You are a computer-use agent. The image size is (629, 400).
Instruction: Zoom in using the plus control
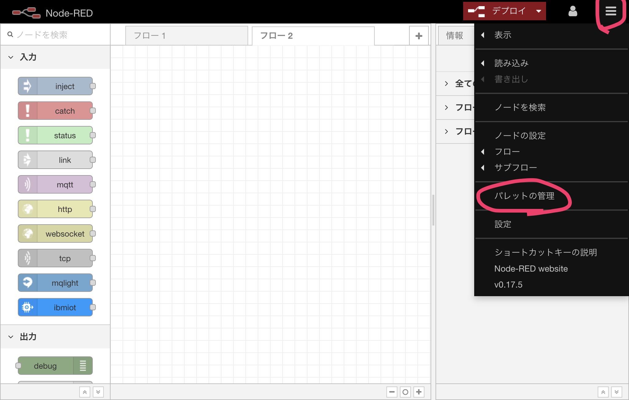point(419,392)
